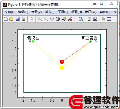Close the Figure 3 window
Image resolution: width=120 pixels, height=109 pixels.
click(x=111, y=4)
